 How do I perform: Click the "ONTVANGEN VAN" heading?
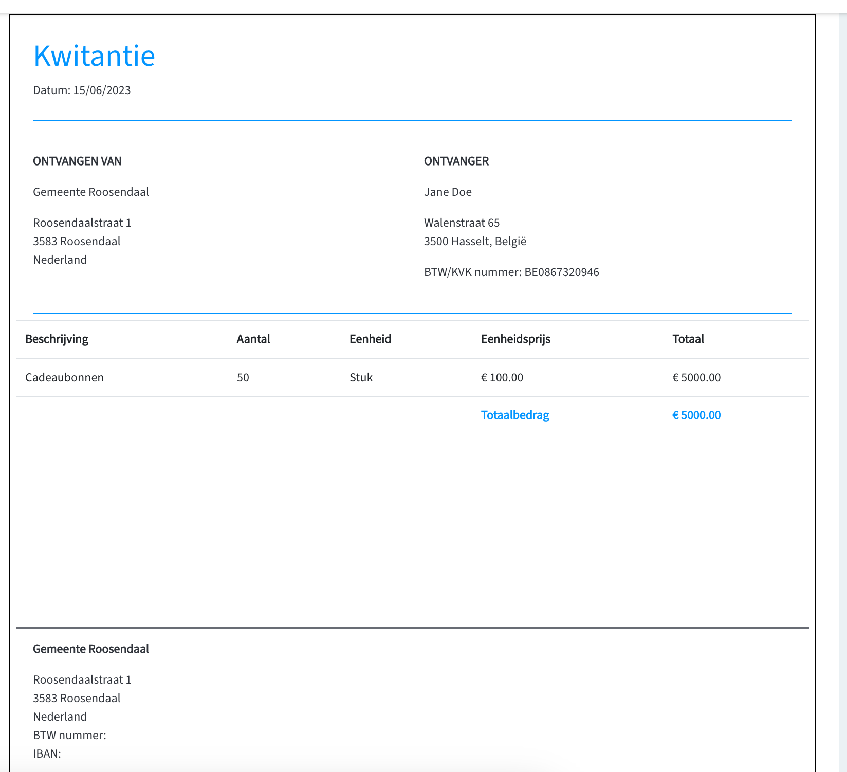(x=77, y=161)
